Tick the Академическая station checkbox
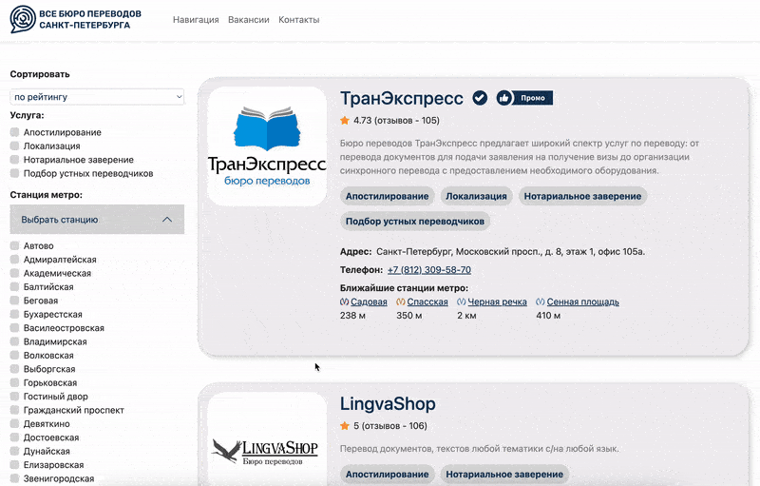 pyautogui.click(x=14, y=273)
